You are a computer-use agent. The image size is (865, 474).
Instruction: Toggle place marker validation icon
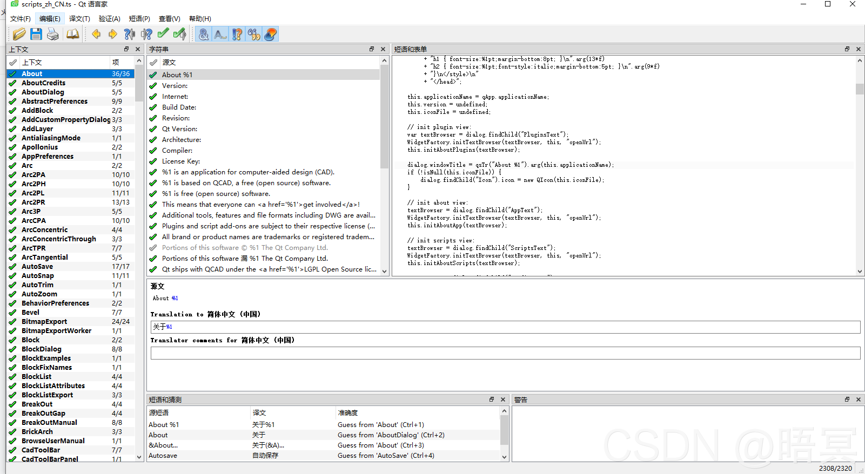coord(271,34)
